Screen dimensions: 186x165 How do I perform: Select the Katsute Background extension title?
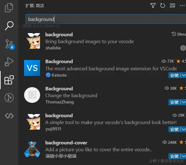click(59, 62)
